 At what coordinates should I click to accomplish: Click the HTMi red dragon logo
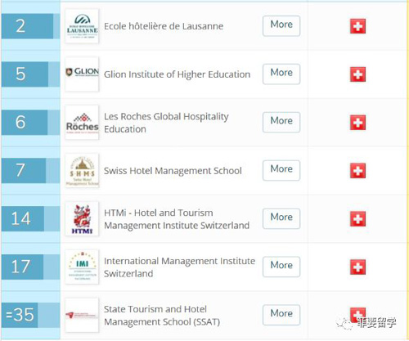(82, 218)
